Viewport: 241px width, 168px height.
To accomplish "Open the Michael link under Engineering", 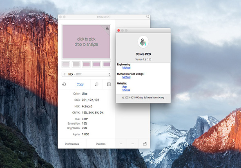I will click(126, 67).
